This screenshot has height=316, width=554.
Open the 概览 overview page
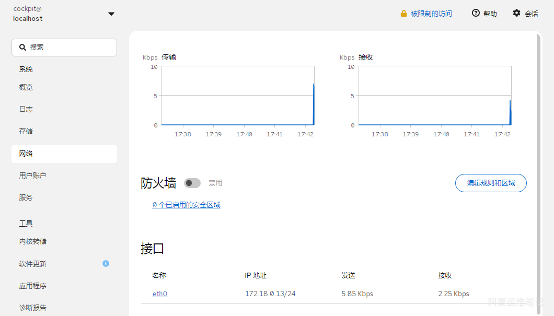tap(64, 87)
